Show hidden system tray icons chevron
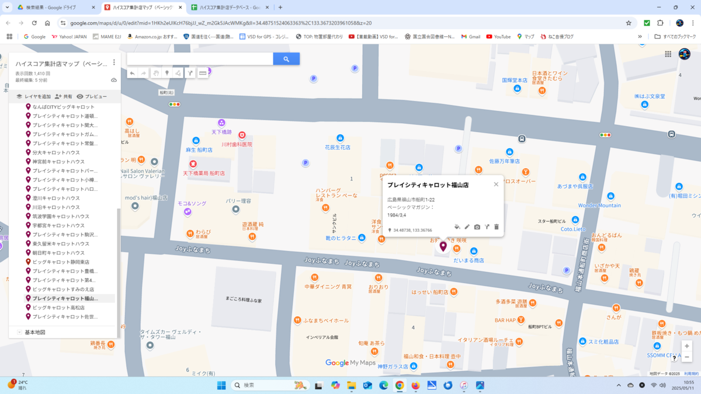The image size is (701, 394). click(x=619, y=385)
